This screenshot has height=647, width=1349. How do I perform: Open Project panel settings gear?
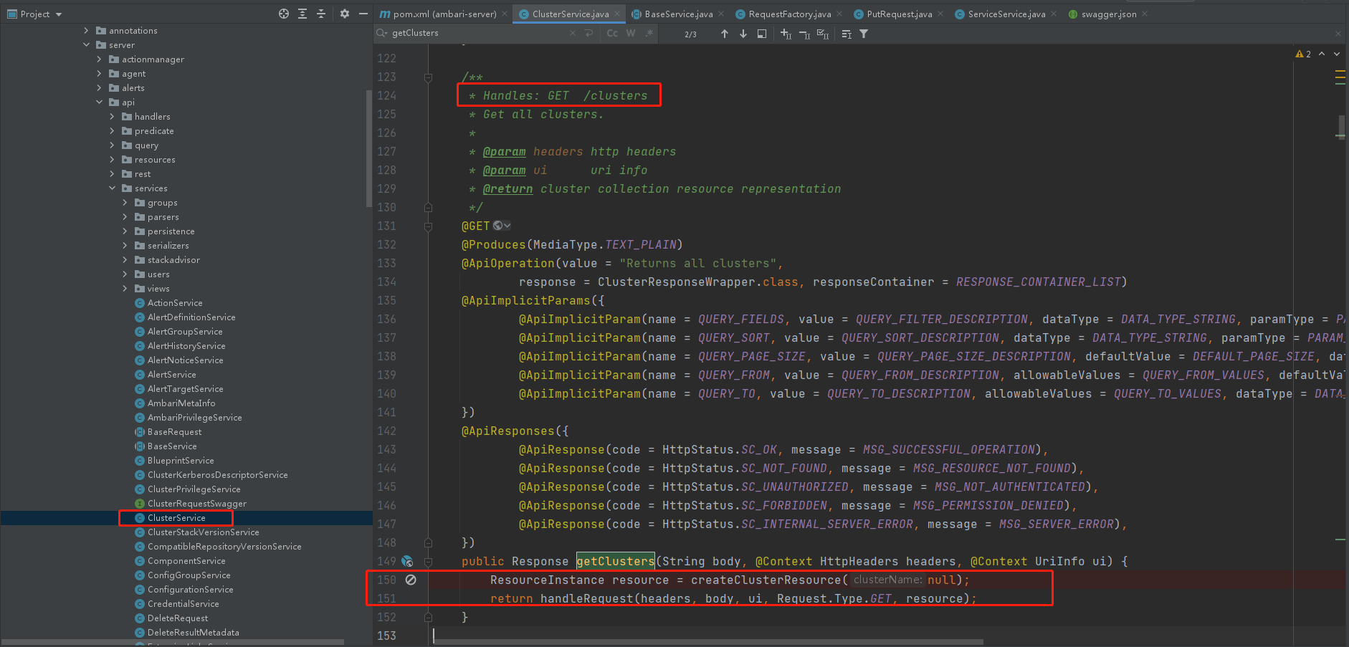(345, 14)
